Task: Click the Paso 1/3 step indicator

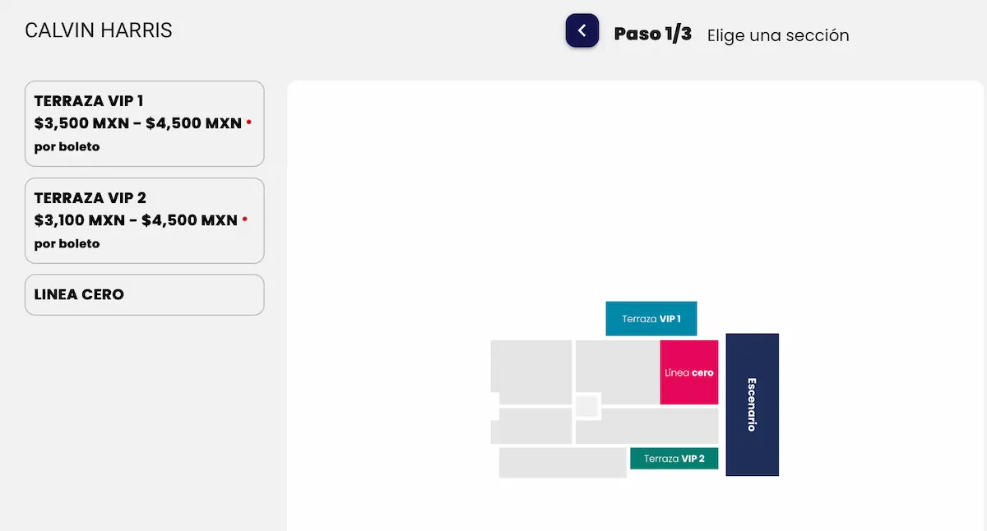Action: pos(652,35)
